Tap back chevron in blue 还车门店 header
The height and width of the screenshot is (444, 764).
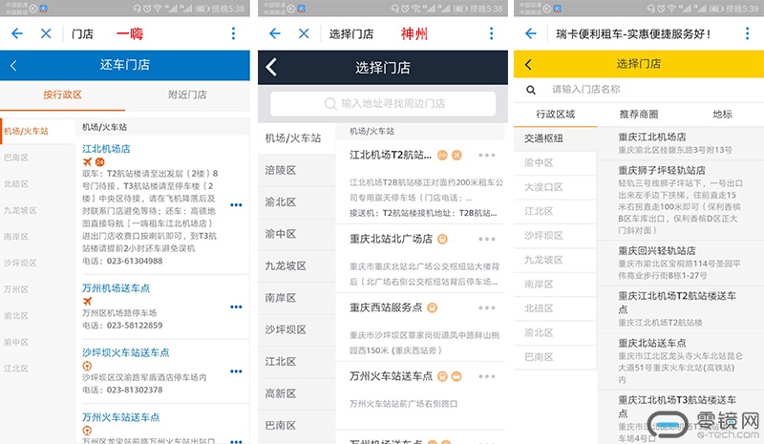[x=13, y=66]
